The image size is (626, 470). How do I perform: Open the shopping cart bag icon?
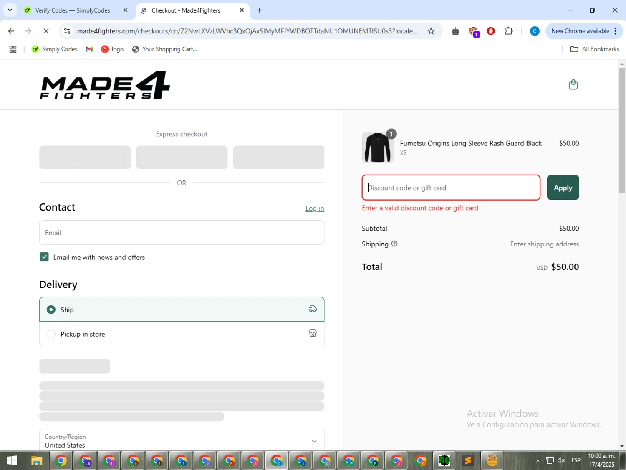point(573,84)
